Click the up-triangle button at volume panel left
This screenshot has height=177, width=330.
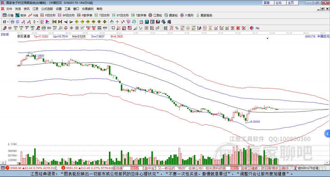tap(3, 163)
